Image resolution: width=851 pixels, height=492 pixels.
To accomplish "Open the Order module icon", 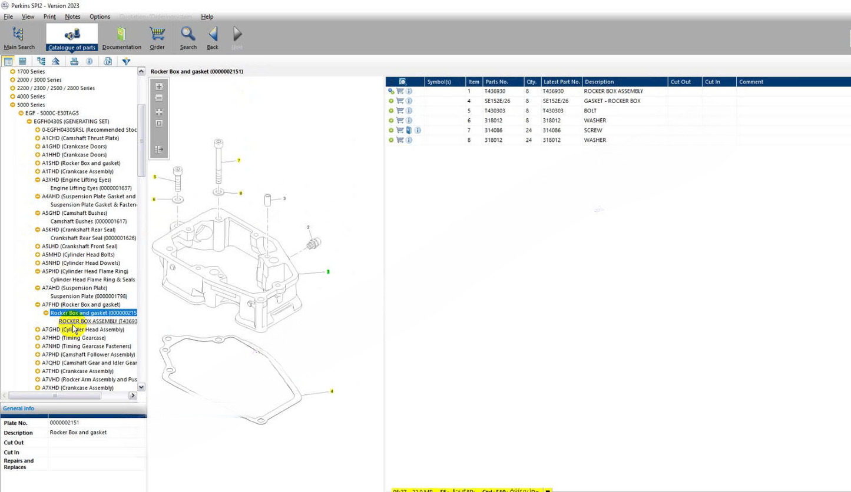I will point(157,36).
